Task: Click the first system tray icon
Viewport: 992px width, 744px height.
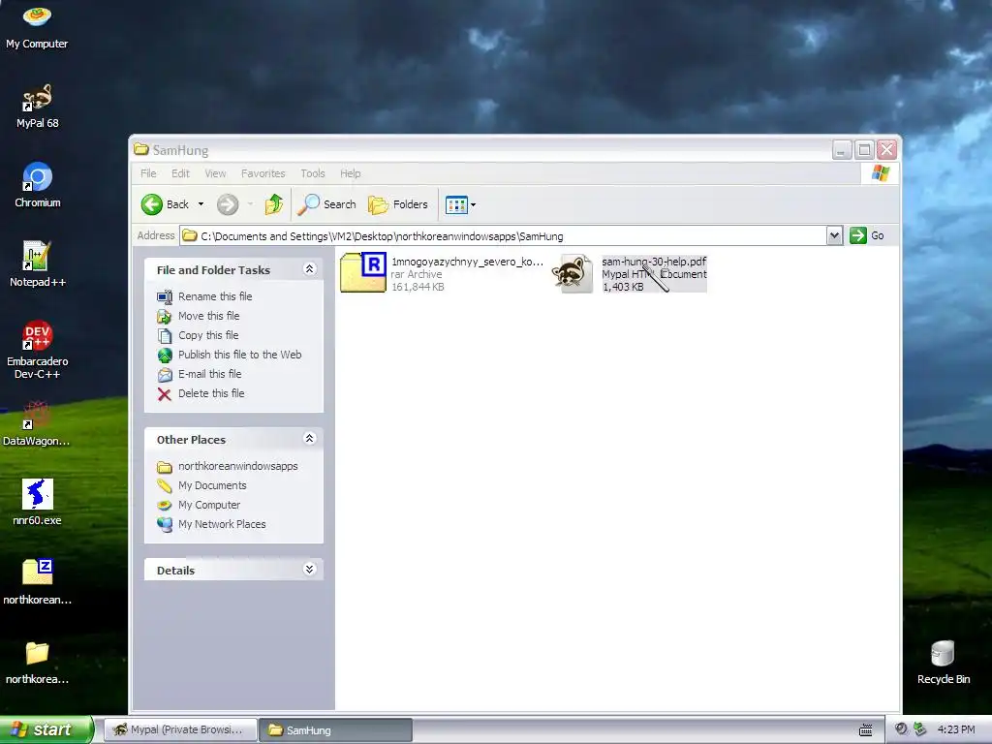Action: click(x=901, y=729)
